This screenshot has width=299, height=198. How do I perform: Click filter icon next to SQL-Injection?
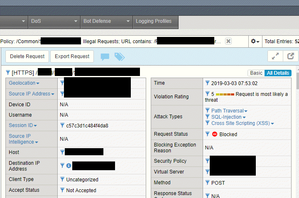pyautogui.click(x=208, y=117)
